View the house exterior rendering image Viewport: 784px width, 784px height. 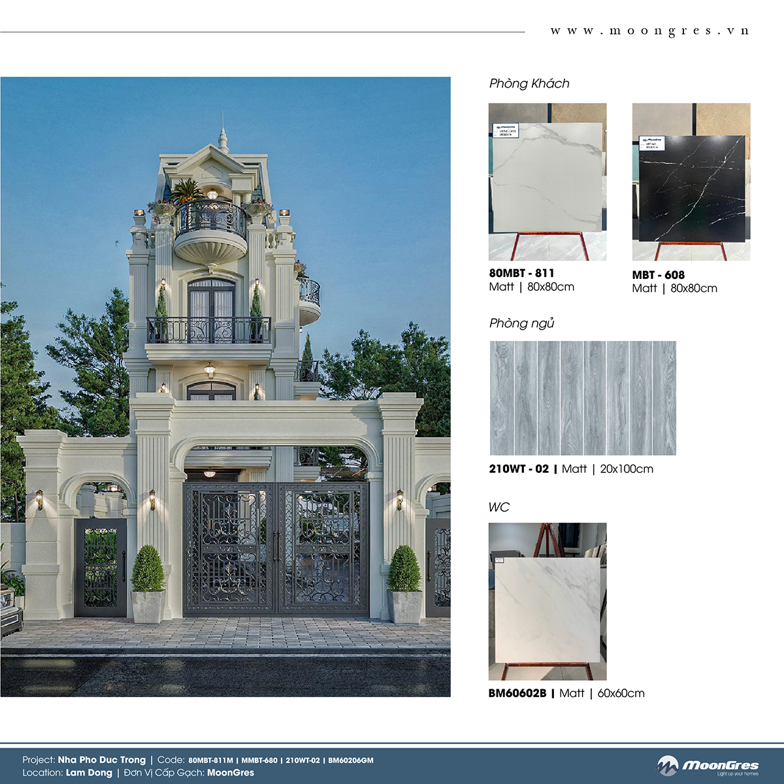pyautogui.click(x=225, y=387)
